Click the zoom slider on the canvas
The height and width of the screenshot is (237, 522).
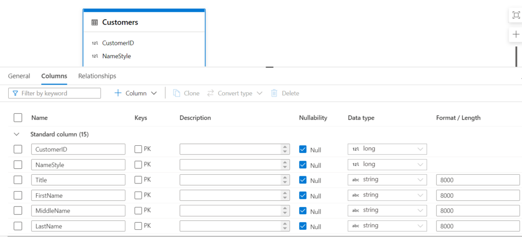tap(516, 57)
